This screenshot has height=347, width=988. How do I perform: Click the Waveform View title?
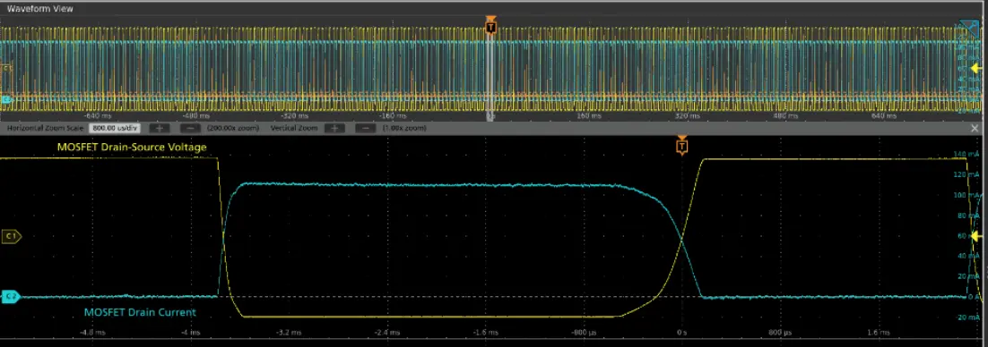(x=39, y=9)
